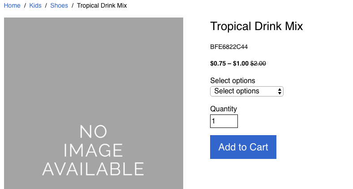Viewport: 353px width, 189px height.
Task: Click the No Image Available product thumbnail
Action: (94, 103)
